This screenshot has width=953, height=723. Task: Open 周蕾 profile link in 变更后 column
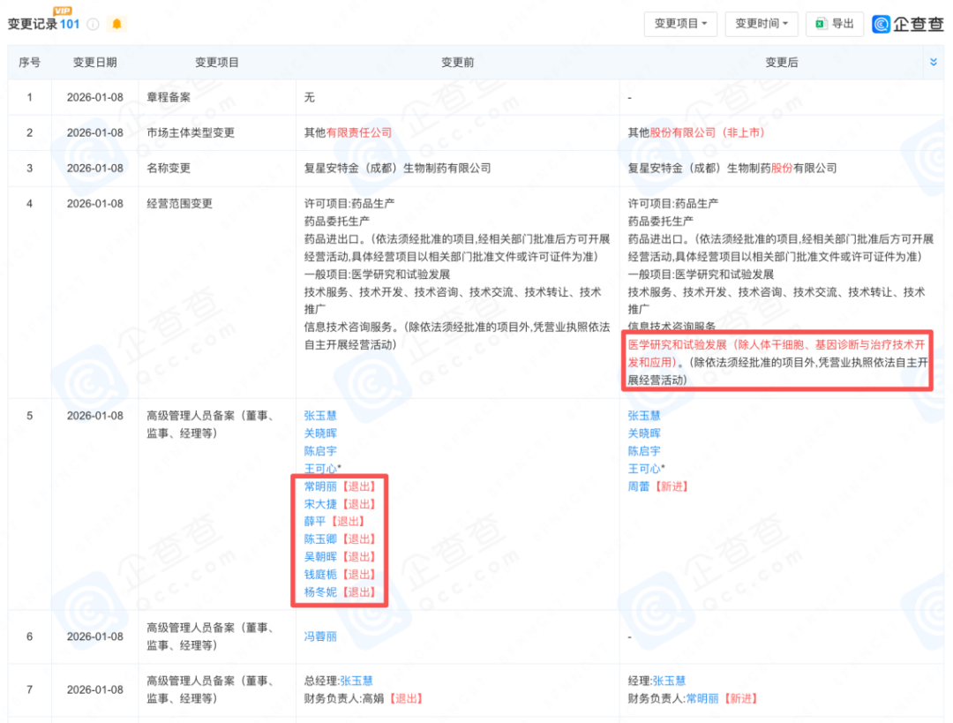tap(640, 486)
